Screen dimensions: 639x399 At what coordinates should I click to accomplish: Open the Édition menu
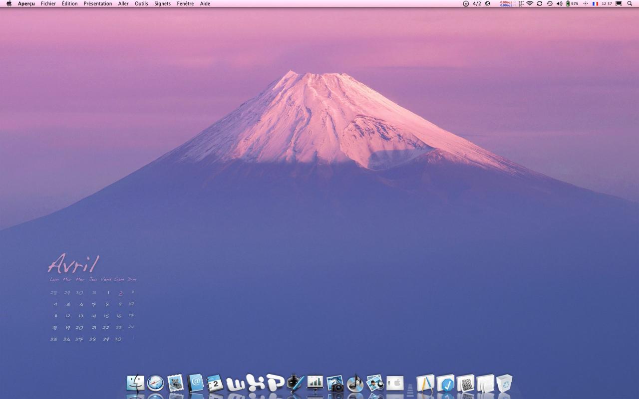pyautogui.click(x=70, y=3)
